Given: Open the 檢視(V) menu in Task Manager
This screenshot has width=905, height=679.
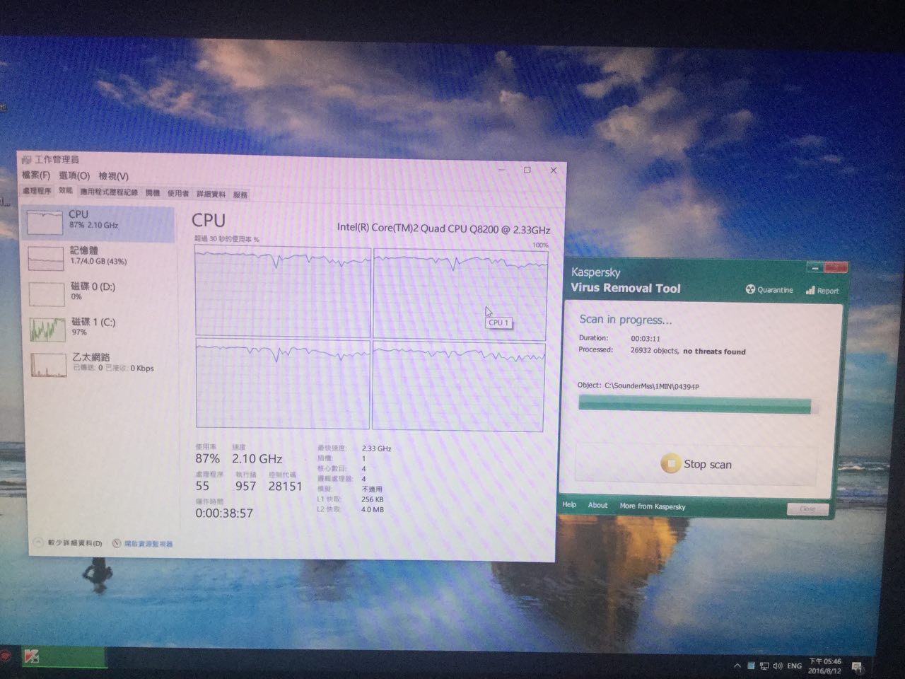Looking at the screenshot, I should pyautogui.click(x=113, y=176).
